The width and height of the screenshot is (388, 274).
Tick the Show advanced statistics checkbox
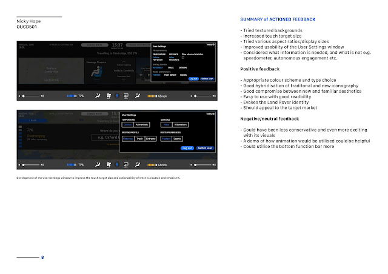tap(183, 58)
